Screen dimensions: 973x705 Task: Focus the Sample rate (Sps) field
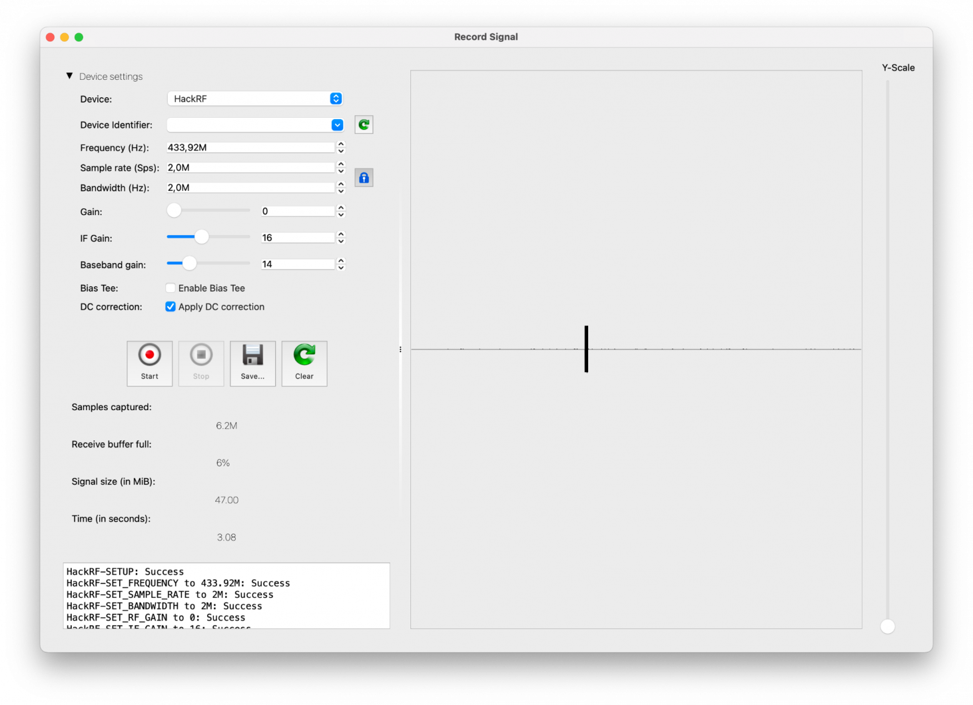coord(251,168)
